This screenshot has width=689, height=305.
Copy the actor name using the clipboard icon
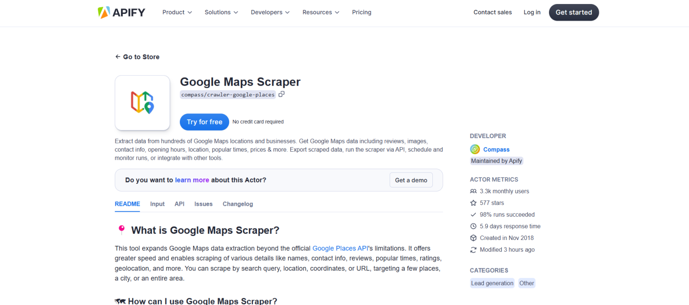282,94
